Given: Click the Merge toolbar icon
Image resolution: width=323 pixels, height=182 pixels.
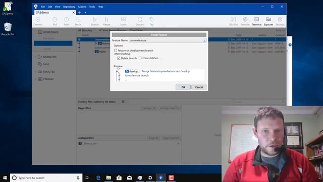Looking at the screenshot, I should tap(106, 21).
